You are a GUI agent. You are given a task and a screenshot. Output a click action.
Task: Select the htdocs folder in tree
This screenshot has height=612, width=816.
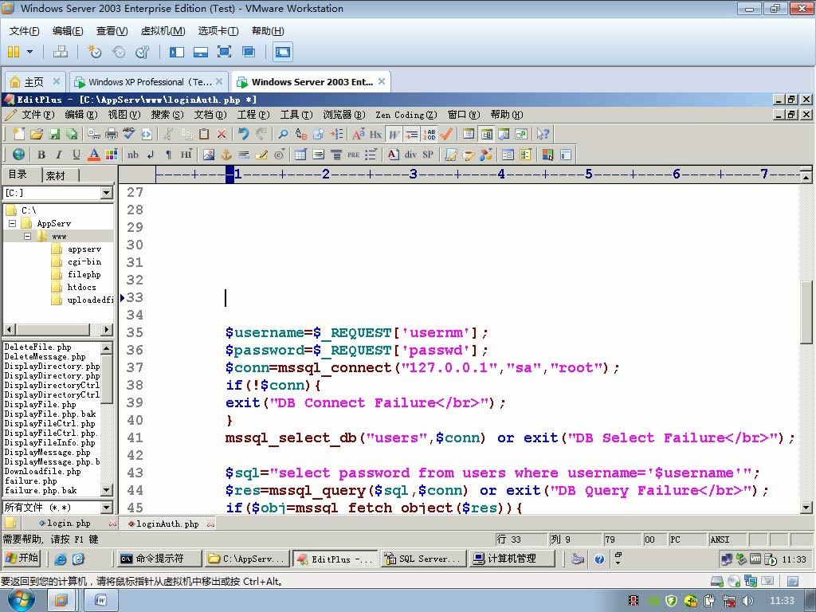(82, 287)
